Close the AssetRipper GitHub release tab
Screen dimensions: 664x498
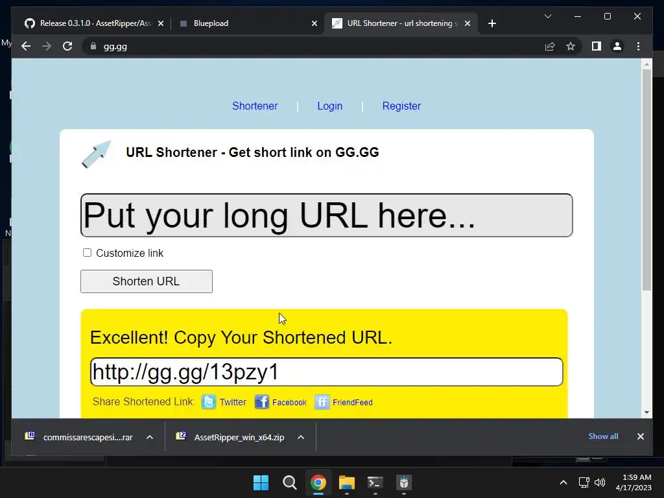tap(161, 24)
